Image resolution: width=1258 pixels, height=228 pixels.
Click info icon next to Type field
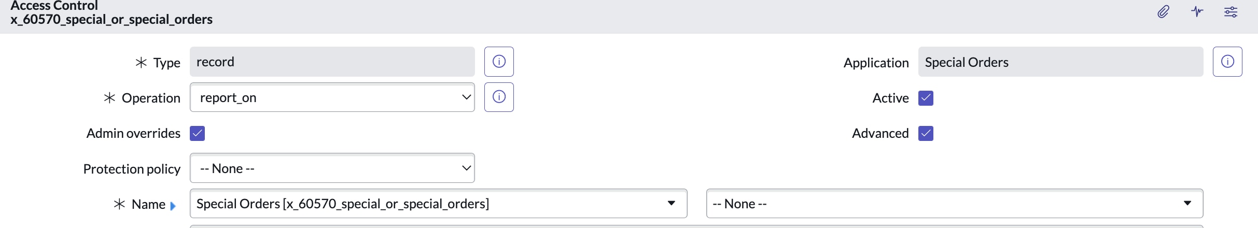[x=499, y=62]
